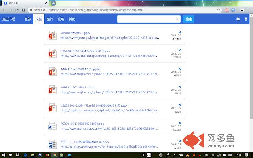Remove kunshanzhanhui.pptx with its X icon
The width and height of the screenshot is (253, 158).
[x=179, y=32]
